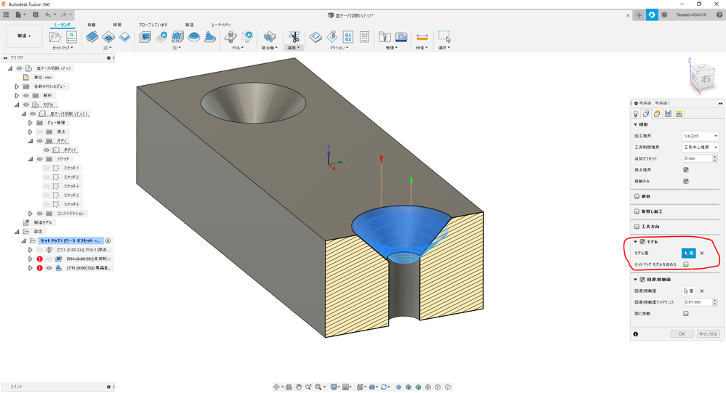The height and width of the screenshot is (393, 726).
Task: Toggle visibility eye of スケッチ5
Action: pos(47,204)
